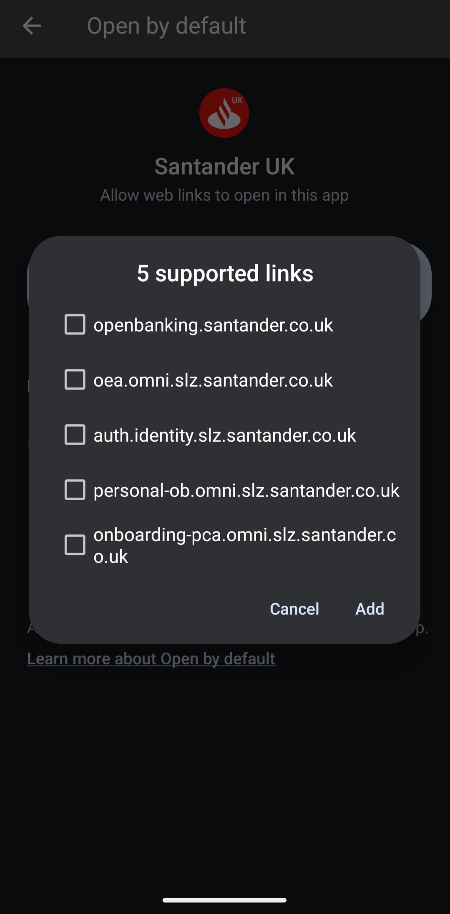Select the personal-ob.omni.slz.santander.co.uk checkbox

click(75, 490)
